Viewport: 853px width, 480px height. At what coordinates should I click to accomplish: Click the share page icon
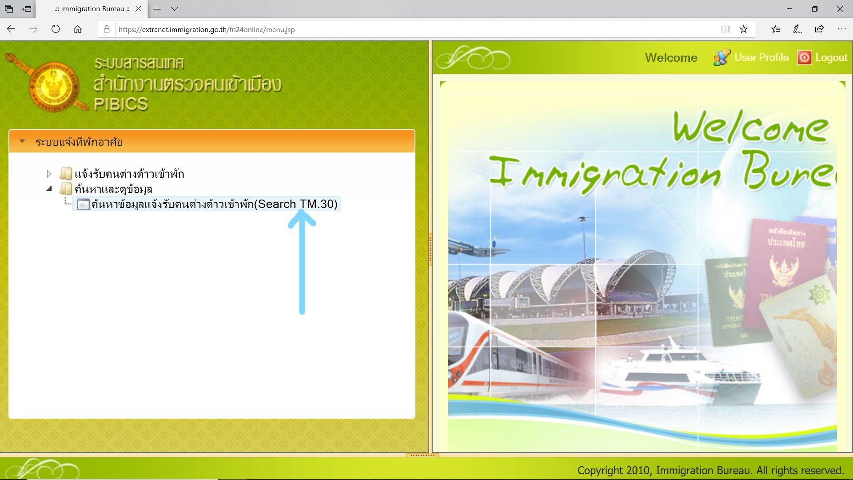coord(819,29)
